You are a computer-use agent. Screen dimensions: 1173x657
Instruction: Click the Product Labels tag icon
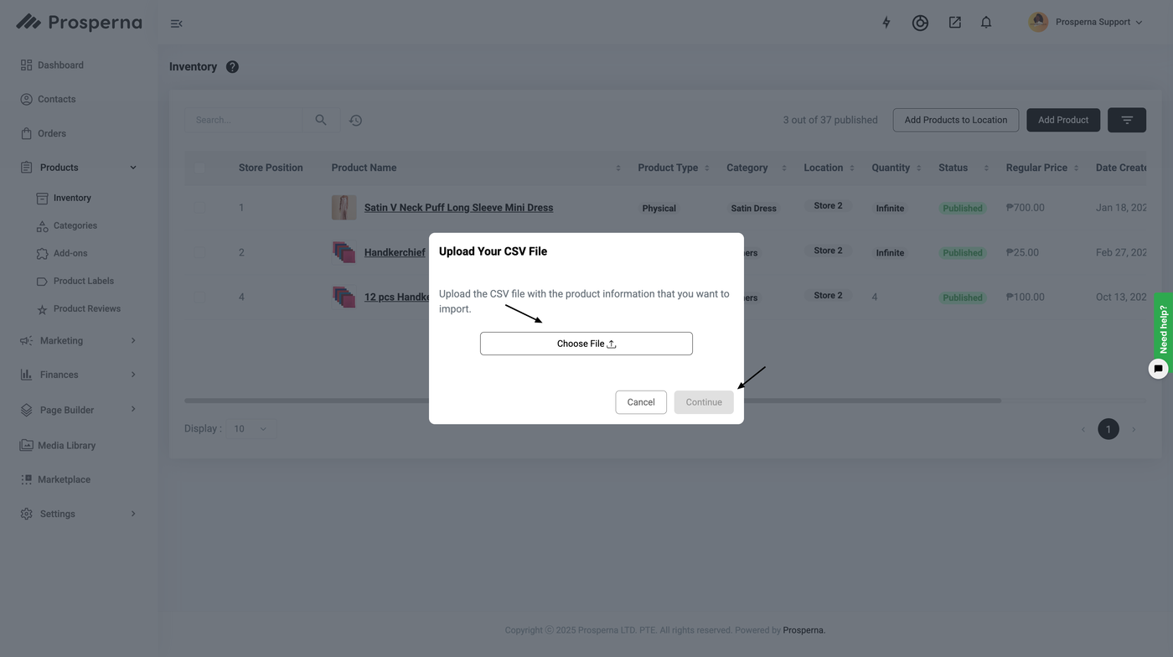42,282
